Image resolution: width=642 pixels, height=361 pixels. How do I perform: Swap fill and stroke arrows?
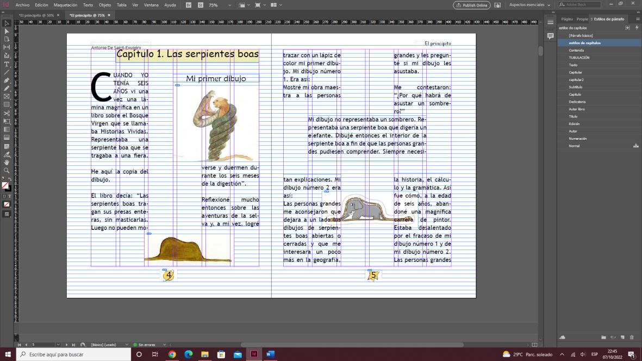[10, 179]
